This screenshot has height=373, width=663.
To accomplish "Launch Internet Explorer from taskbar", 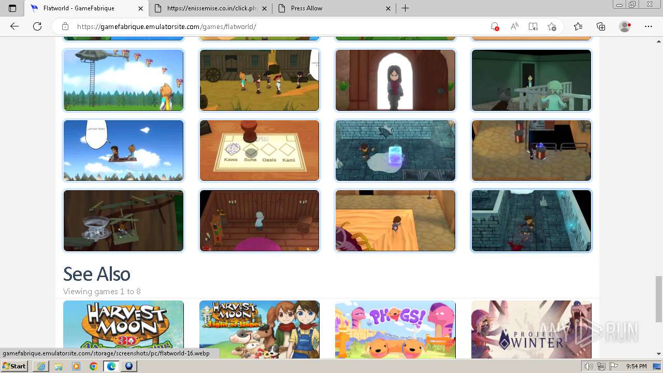I will [x=41, y=366].
